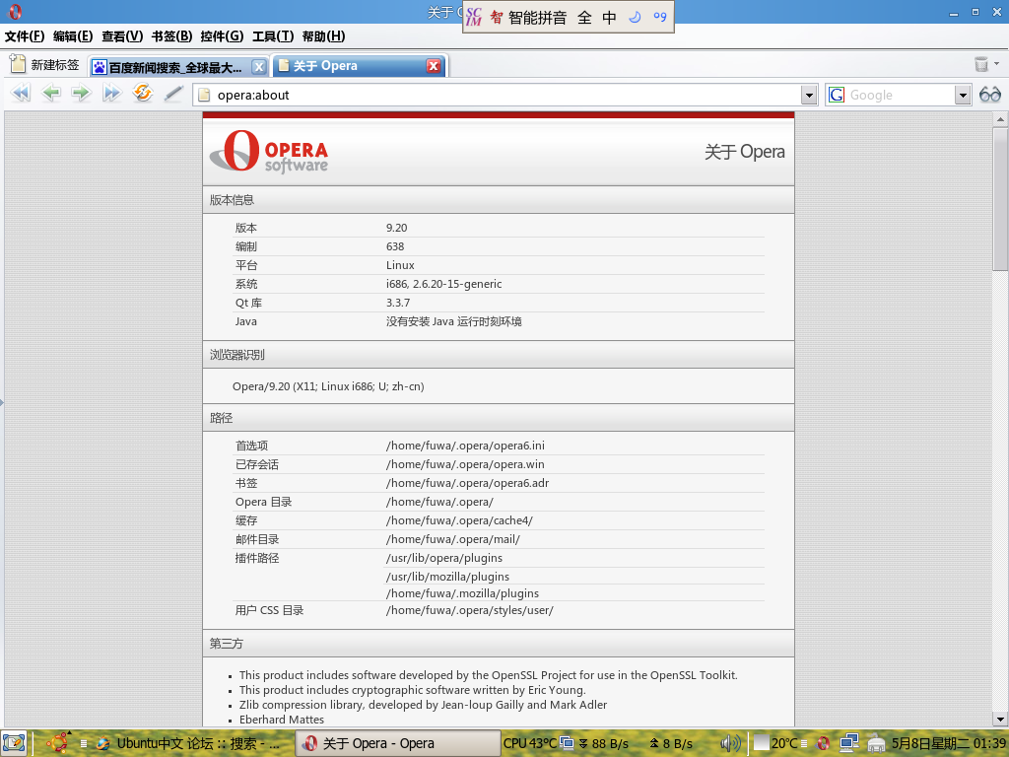
Task: Click the vertical scrollbar up arrow
Action: tap(1000, 119)
